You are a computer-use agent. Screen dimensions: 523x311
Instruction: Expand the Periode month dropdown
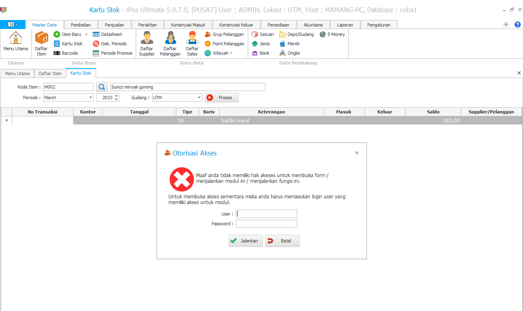pyautogui.click(x=90, y=98)
